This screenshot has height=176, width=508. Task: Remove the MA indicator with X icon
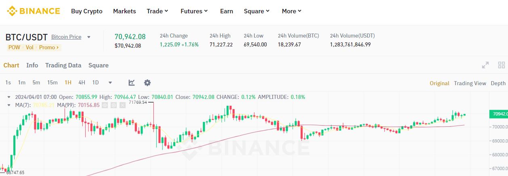[122, 105]
